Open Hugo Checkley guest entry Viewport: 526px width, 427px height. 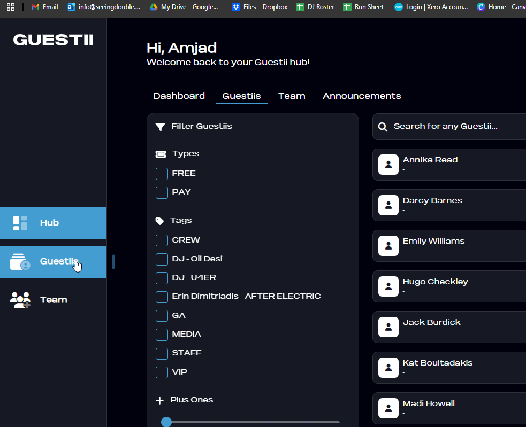pyautogui.click(x=449, y=286)
